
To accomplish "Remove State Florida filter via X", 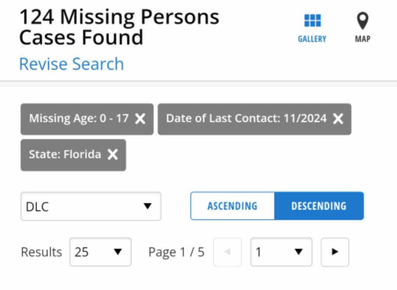I will [112, 155].
